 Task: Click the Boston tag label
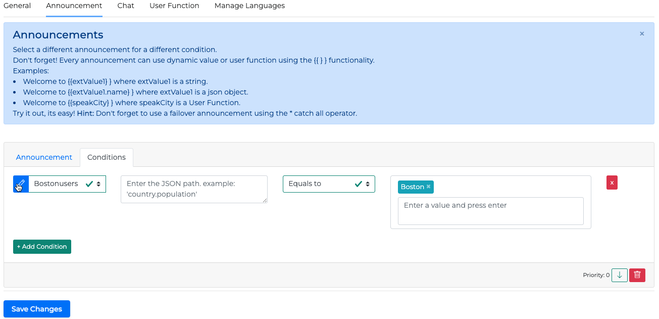pyautogui.click(x=412, y=187)
